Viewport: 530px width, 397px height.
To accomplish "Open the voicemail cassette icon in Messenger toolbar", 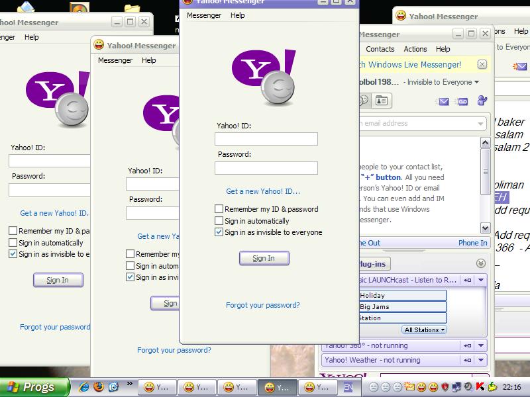I will (x=462, y=101).
